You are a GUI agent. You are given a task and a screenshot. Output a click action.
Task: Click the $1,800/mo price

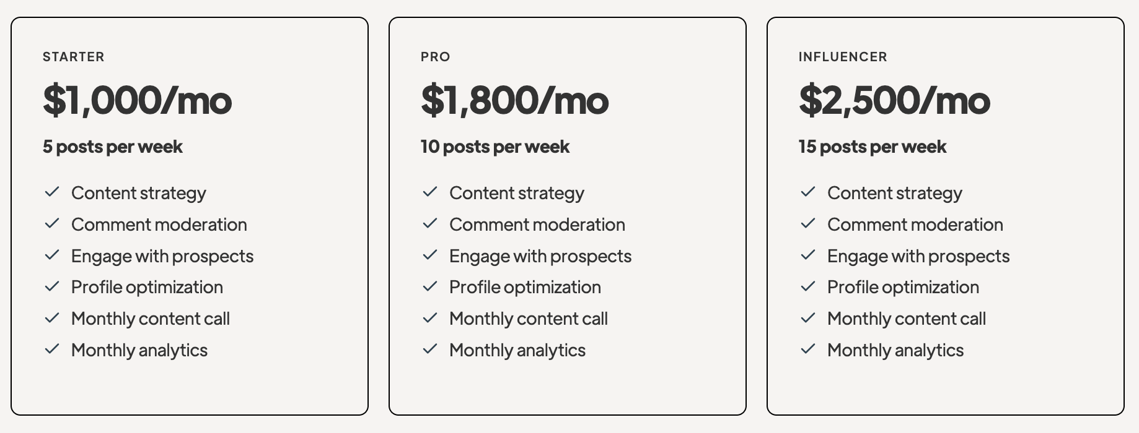point(515,100)
